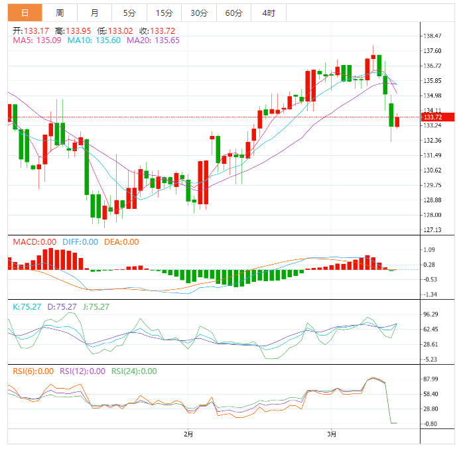The width and height of the screenshot is (459, 449).
Task: Switch to the 周 weekly tab
Action: pos(60,13)
